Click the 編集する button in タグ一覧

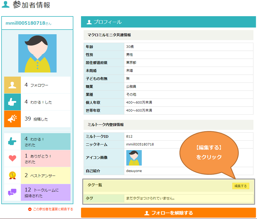(x=240, y=186)
